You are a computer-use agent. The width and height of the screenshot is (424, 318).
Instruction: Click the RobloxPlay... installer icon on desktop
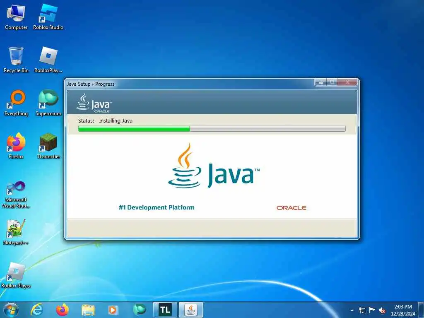tap(48, 60)
